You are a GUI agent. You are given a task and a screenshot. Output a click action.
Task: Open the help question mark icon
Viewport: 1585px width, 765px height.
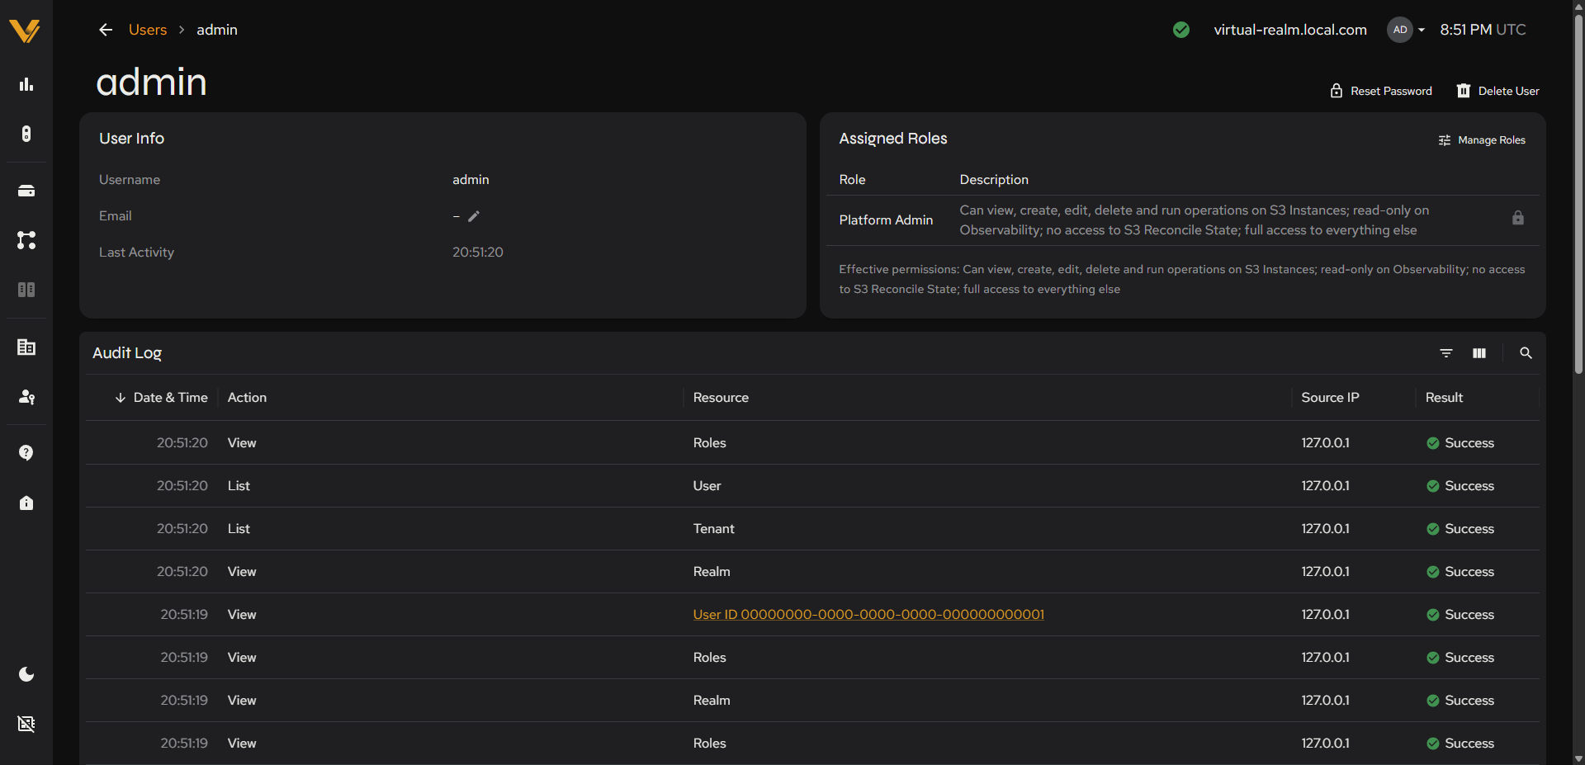(26, 452)
